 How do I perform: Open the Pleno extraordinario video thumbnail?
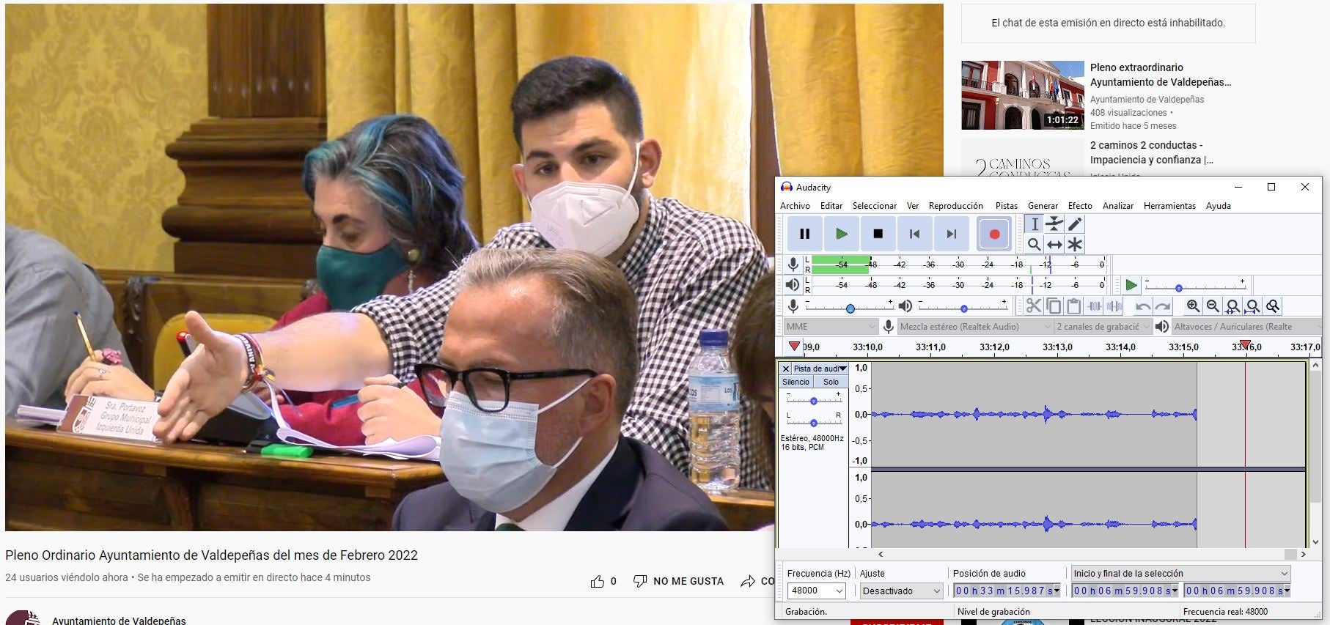pyautogui.click(x=1022, y=95)
